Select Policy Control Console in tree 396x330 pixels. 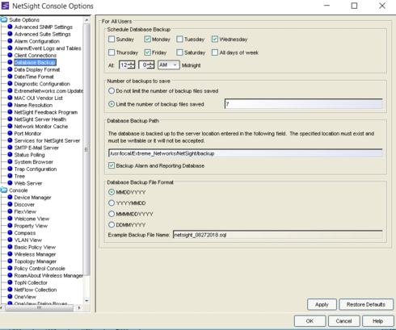(x=40, y=269)
